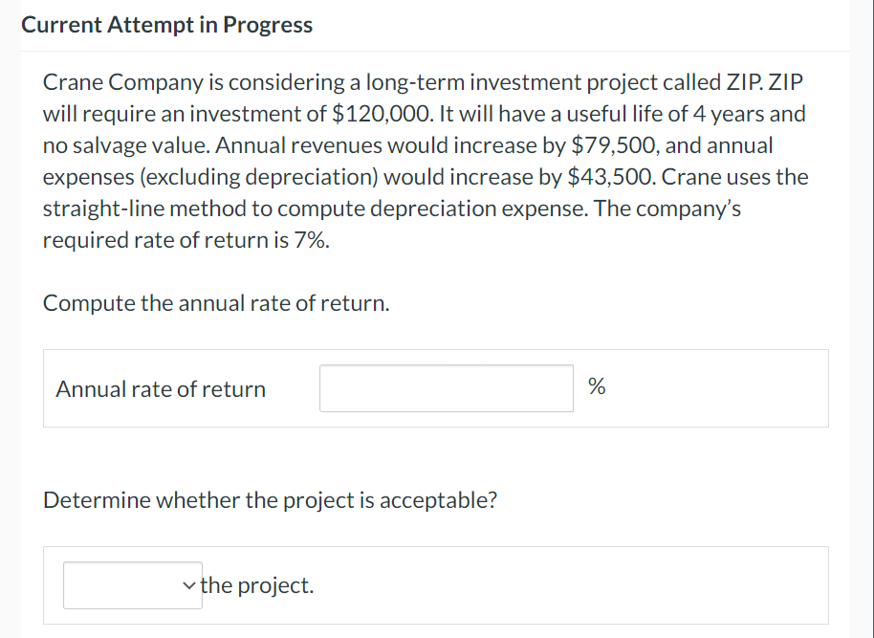Click the $43,500 annual expenses figure
The image size is (874, 638).
point(611,177)
